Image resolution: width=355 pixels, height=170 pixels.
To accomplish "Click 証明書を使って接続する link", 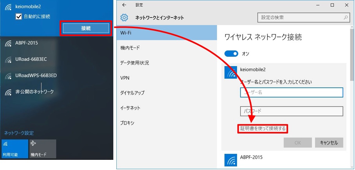I will click(x=263, y=129).
